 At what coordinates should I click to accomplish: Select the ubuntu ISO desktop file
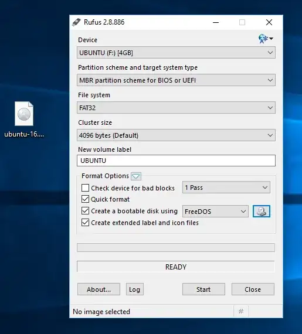[x=24, y=120]
